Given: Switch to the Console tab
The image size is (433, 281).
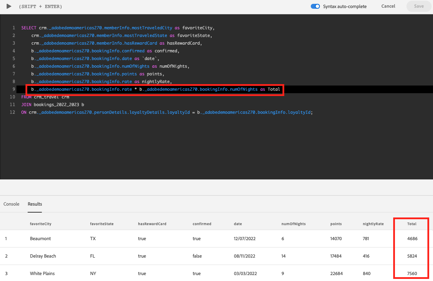Looking at the screenshot, I should coord(12,204).
